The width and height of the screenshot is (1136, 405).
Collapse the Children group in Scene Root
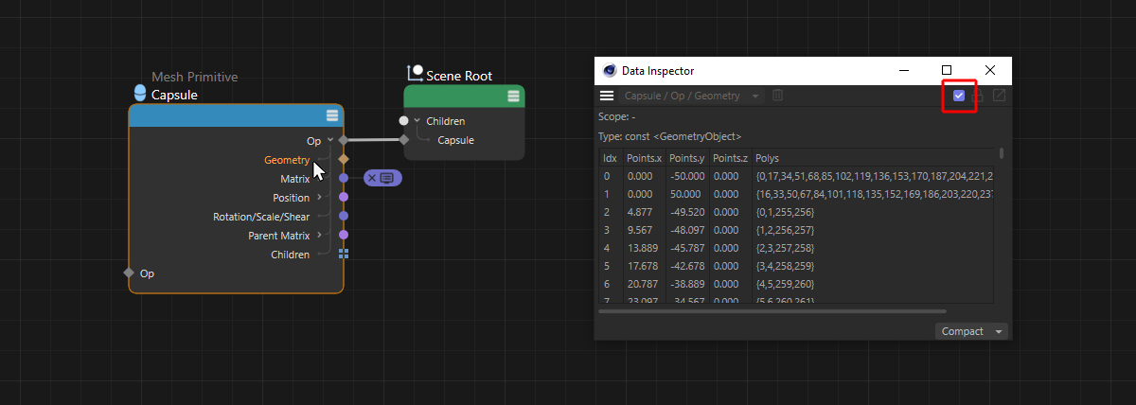(417, 121)
